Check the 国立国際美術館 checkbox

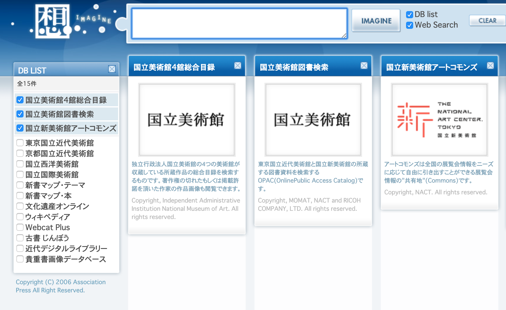click(x=20, y=174)
